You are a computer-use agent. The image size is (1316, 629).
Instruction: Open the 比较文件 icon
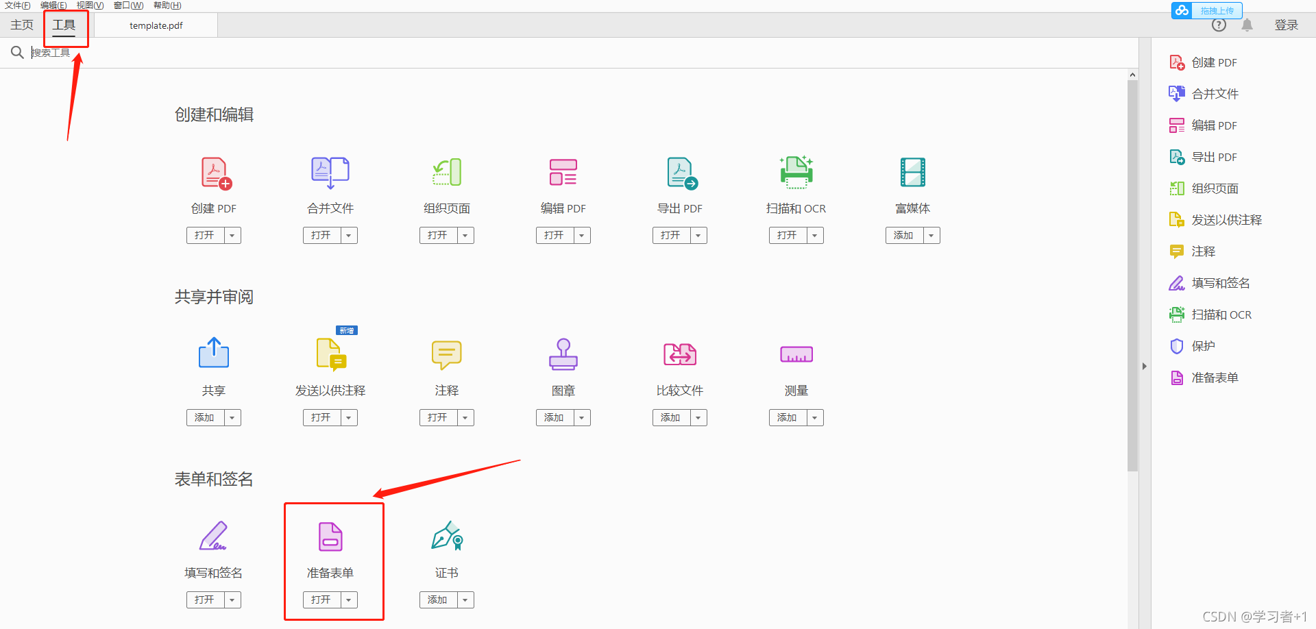pyautogui.click(x=680, y=354)
